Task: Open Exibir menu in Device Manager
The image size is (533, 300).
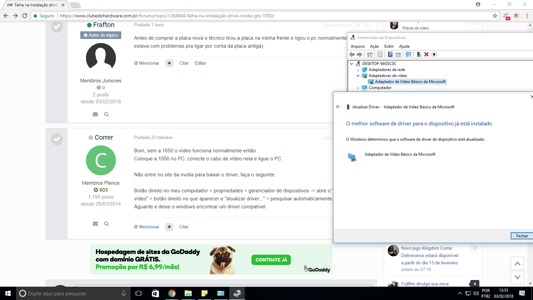Action: coord(389,46)
